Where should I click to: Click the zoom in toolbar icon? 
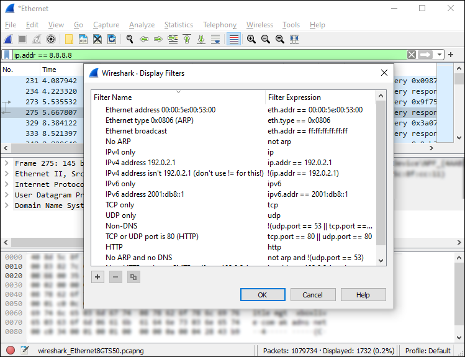(251, 39)
